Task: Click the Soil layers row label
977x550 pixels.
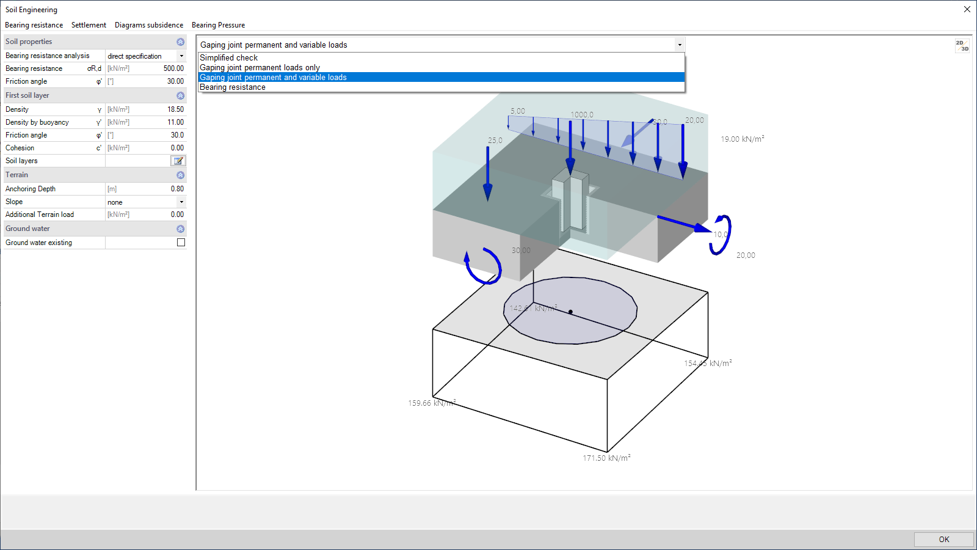Action: click(x=21, y=161)
